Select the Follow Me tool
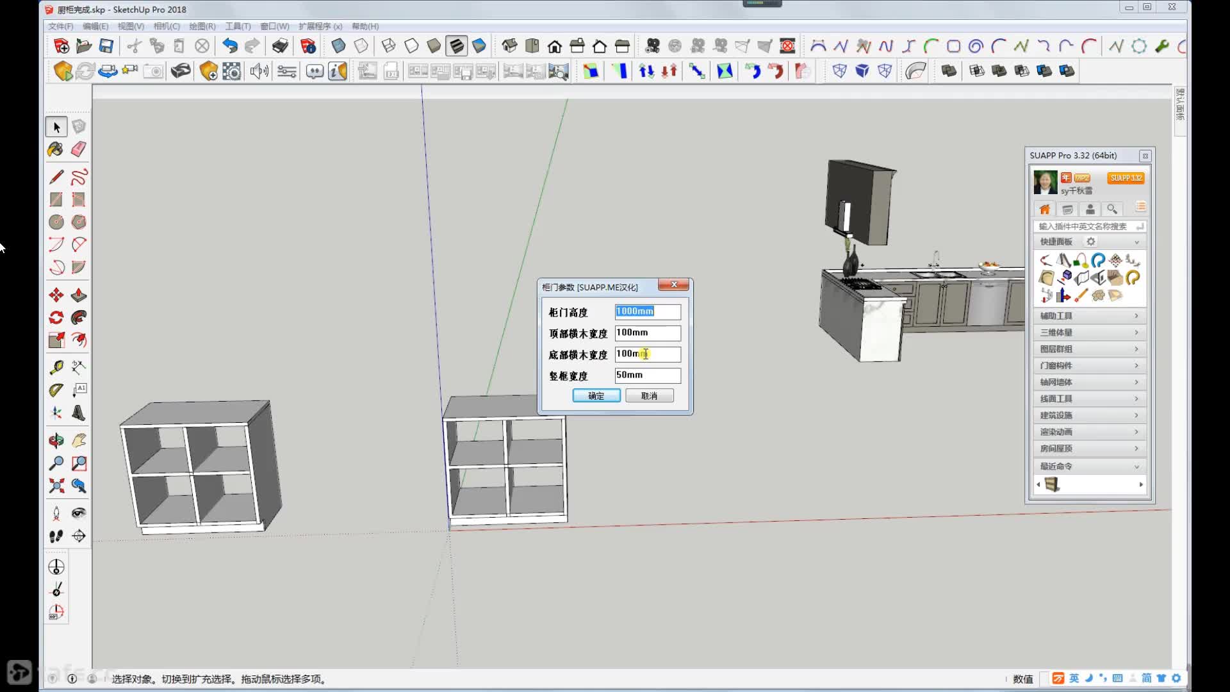Image resolution: width=1230 pixels, height=692 pixels. coord(79,317)
